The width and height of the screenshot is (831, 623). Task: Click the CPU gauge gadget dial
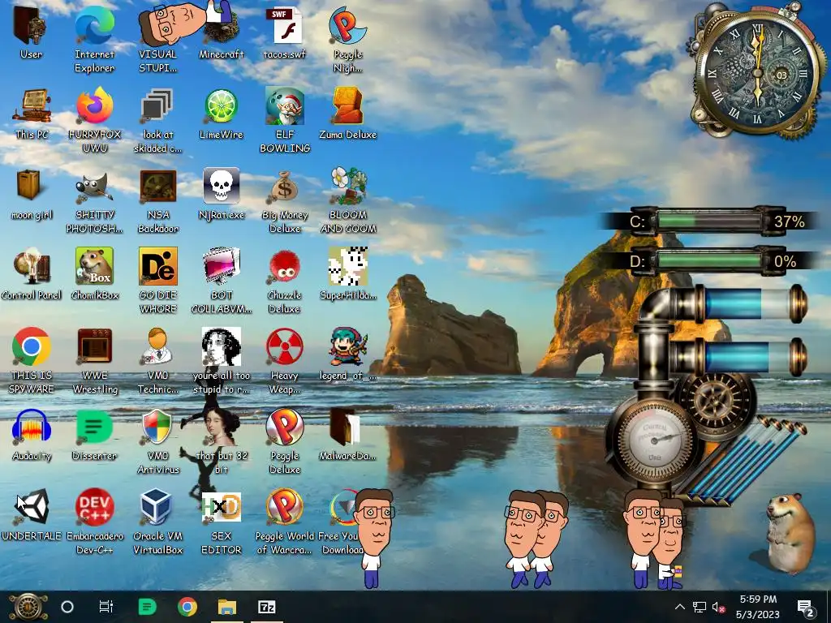click(655, 439)
